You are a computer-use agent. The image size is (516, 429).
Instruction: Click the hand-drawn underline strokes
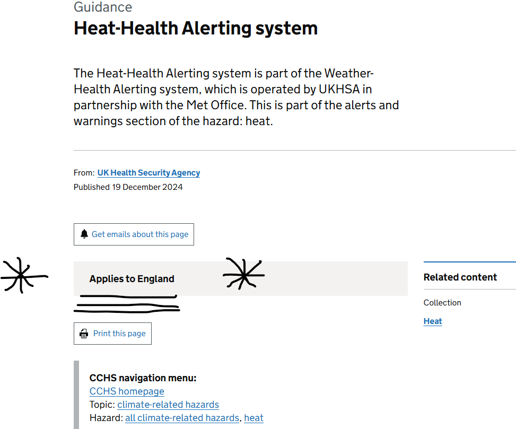coord(127,304)
